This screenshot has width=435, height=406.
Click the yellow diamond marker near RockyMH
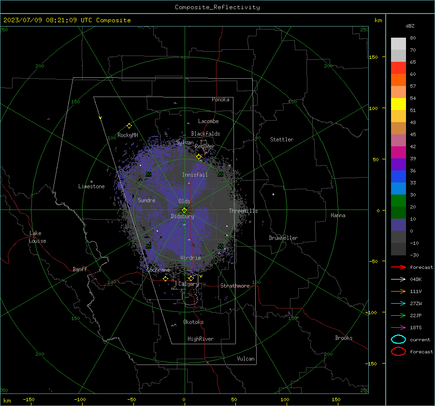129,126
